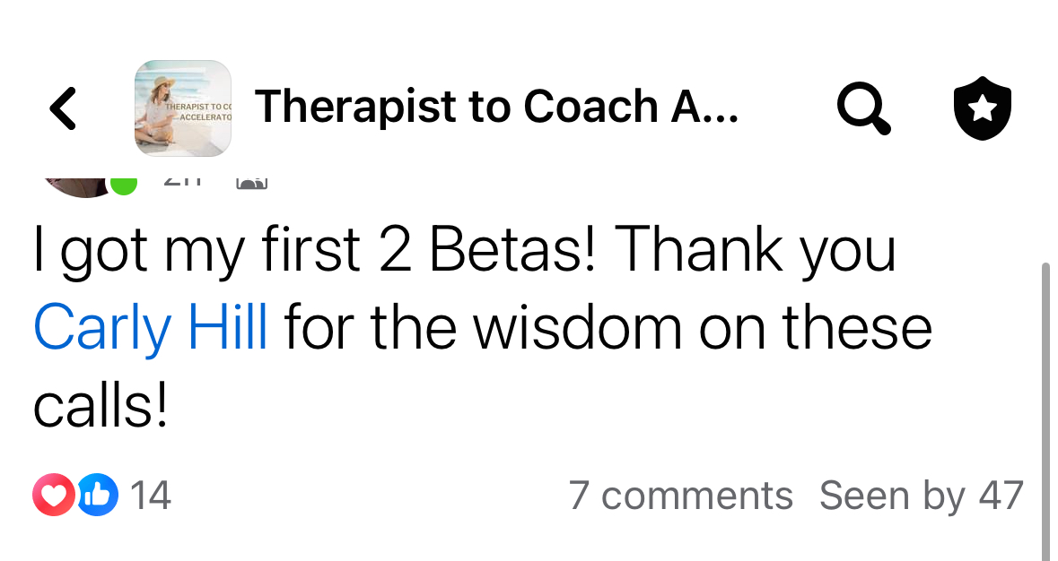Viewport: 1058px width, 561px height.
Task: Open Carly Hill's profile link
Action: [151, 327]
